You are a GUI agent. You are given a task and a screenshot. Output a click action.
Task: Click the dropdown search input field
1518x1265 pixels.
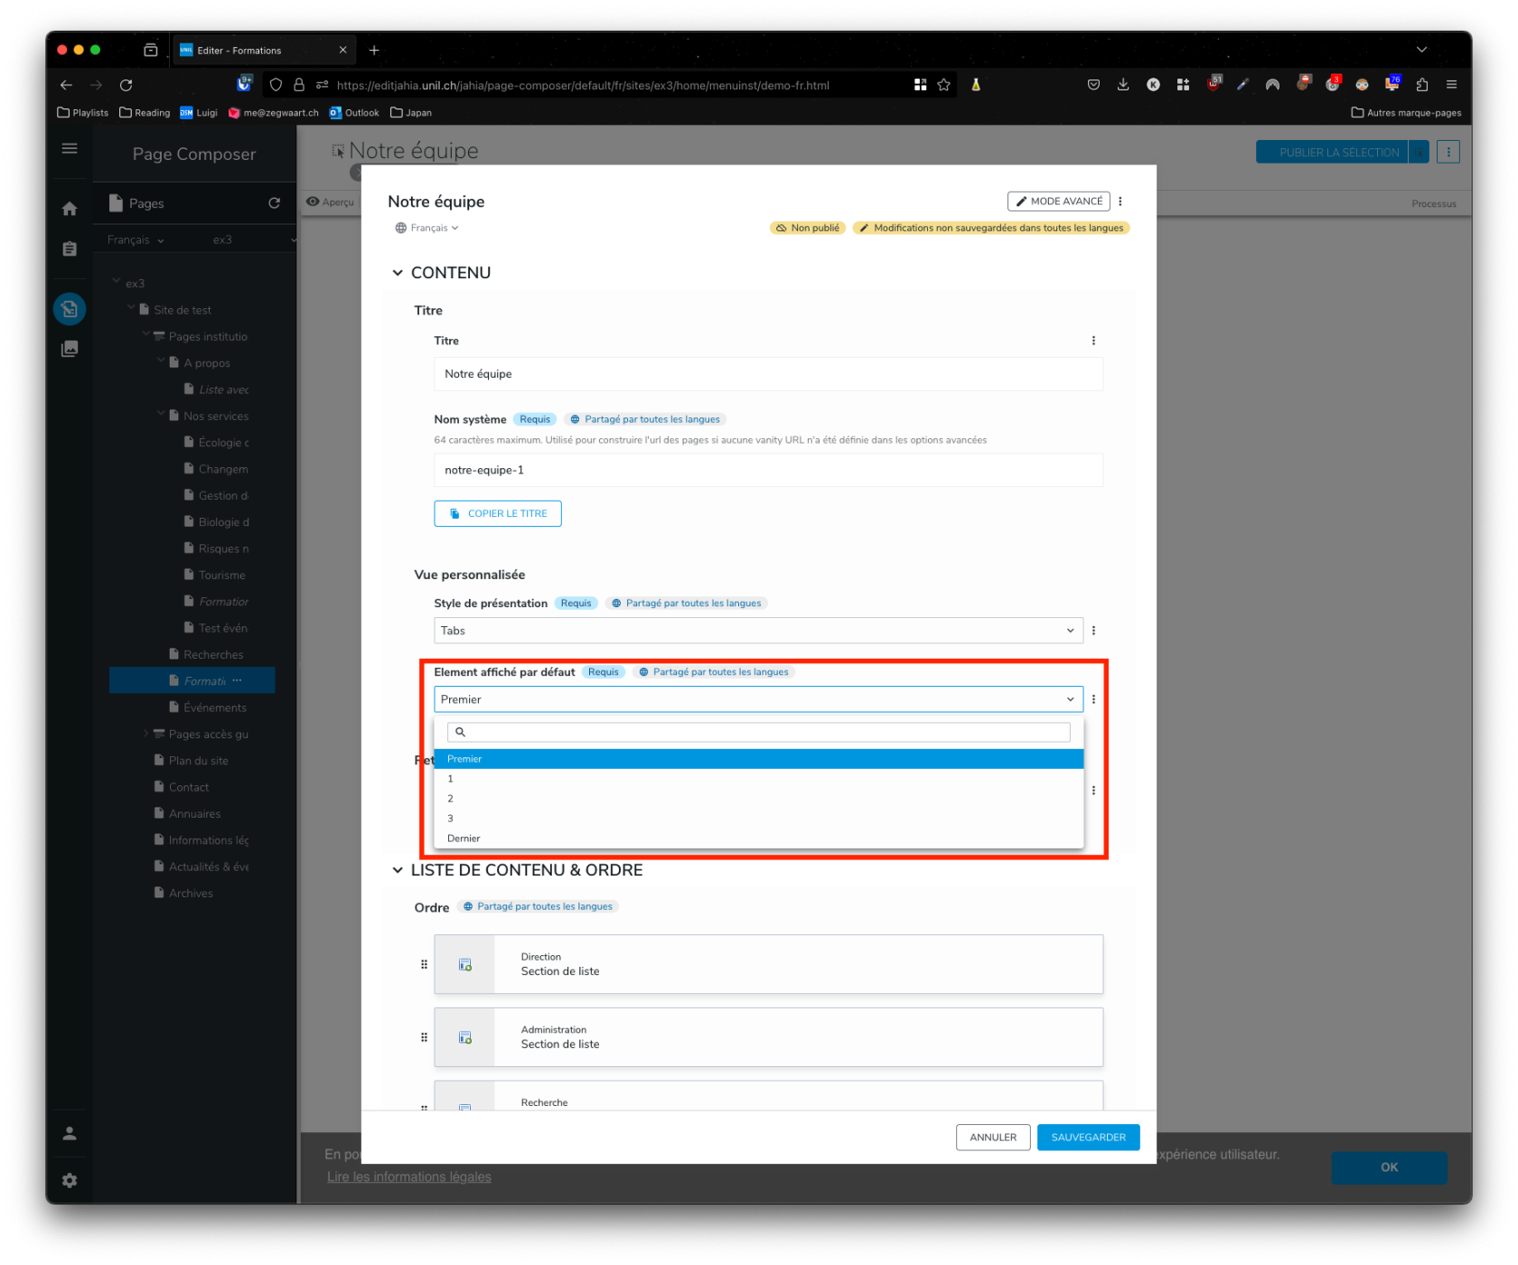pos(759,732)
